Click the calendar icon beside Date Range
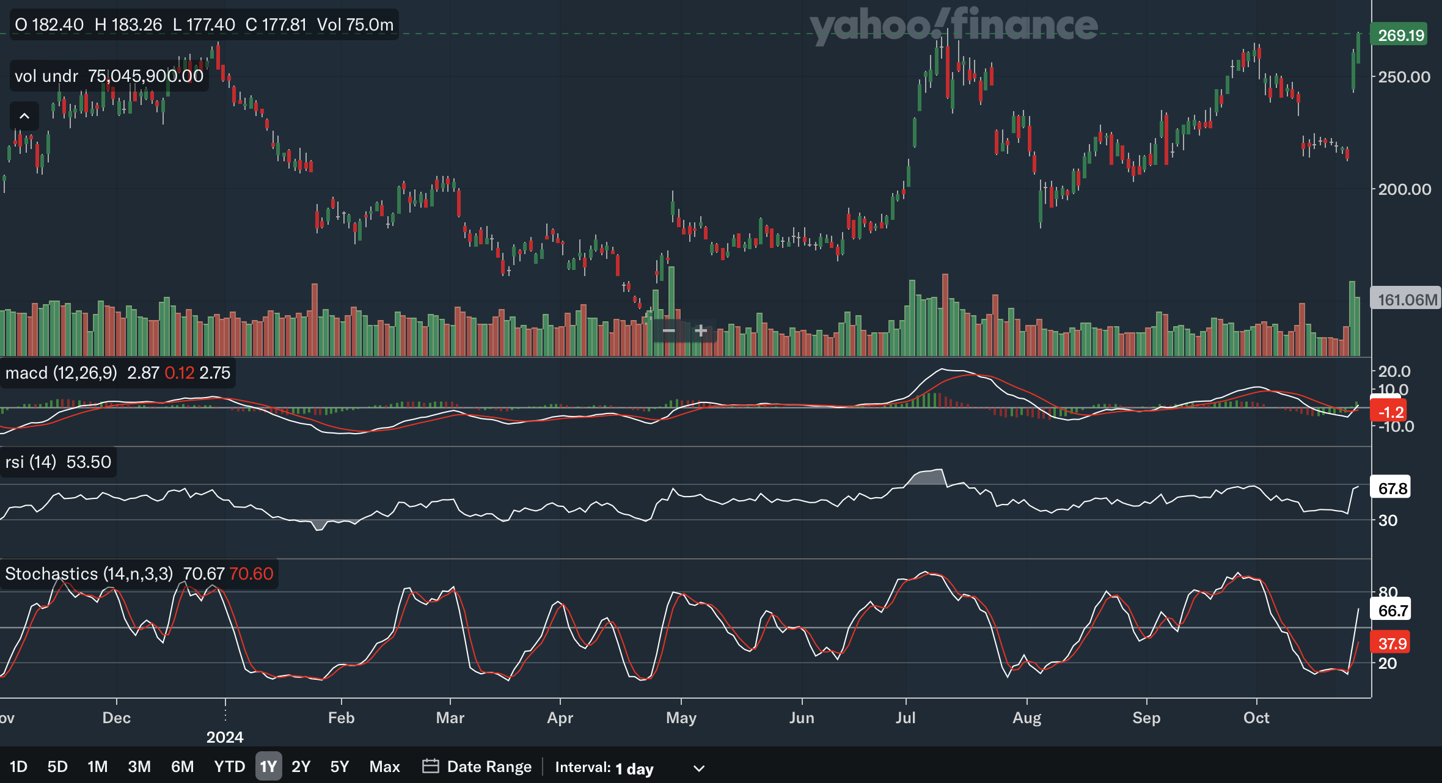This screenshot has width=1442, height=783. click(x=430, y=767)
